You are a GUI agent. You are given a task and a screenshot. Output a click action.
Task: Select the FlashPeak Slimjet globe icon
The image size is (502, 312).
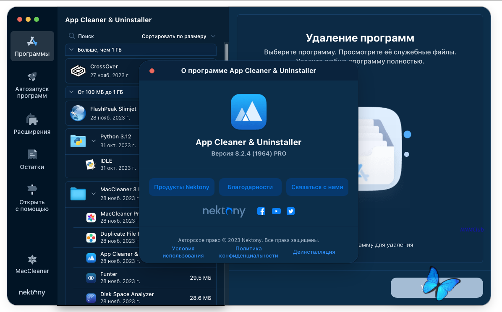click(x=78, y=113)
